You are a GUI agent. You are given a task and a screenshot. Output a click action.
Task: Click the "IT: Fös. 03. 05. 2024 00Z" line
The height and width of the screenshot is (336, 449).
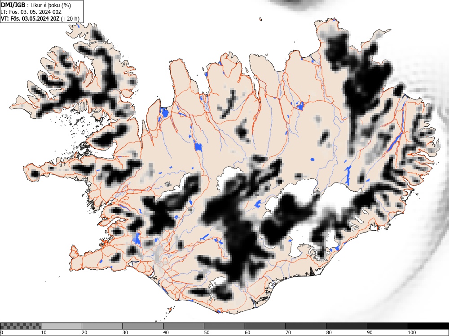31,12
